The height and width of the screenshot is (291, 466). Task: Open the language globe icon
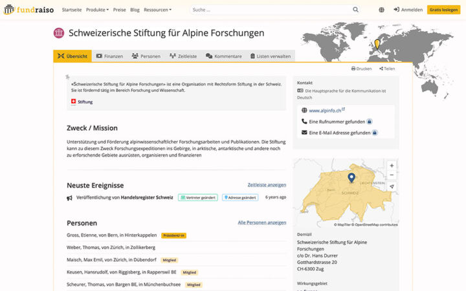[381, 10]
